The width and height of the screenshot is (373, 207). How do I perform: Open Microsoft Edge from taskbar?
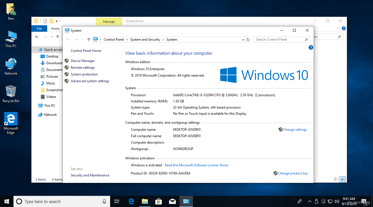[x=131, y=201]
